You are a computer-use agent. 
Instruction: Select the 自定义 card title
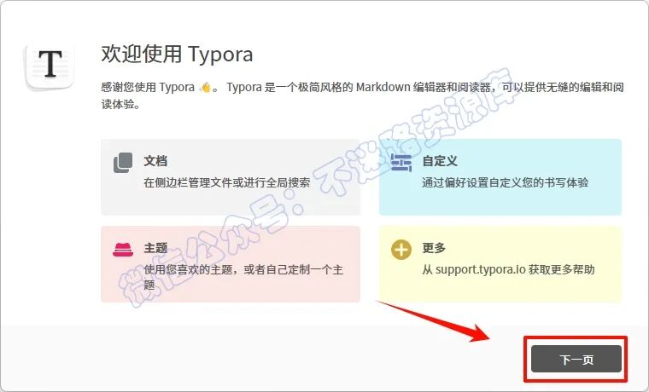440,161
